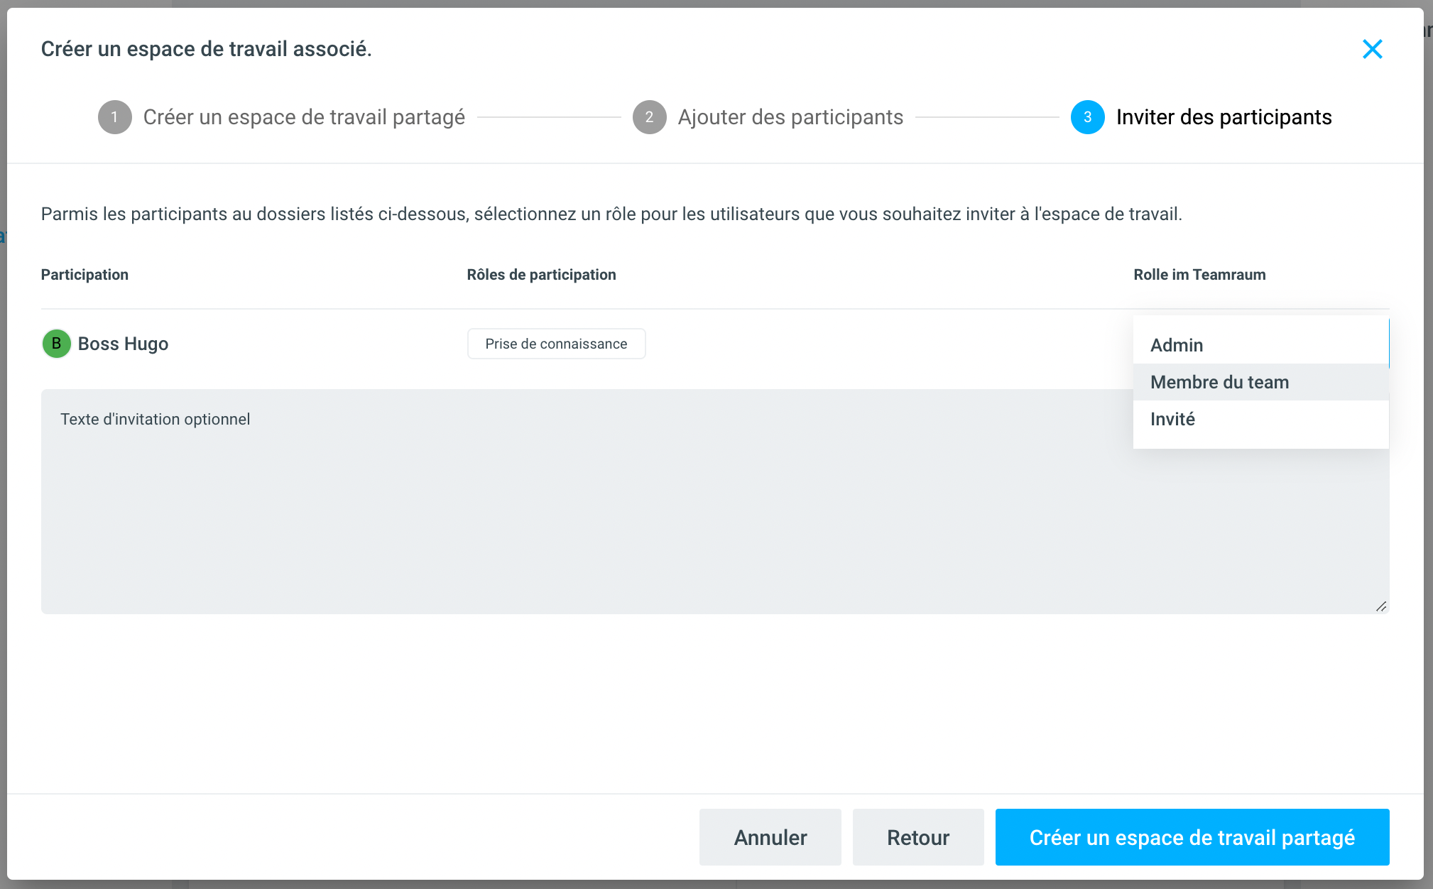Go to Ajouter des participants step
The height and width of the screenshot is (889, 1433).
click(x=790, y=117)
